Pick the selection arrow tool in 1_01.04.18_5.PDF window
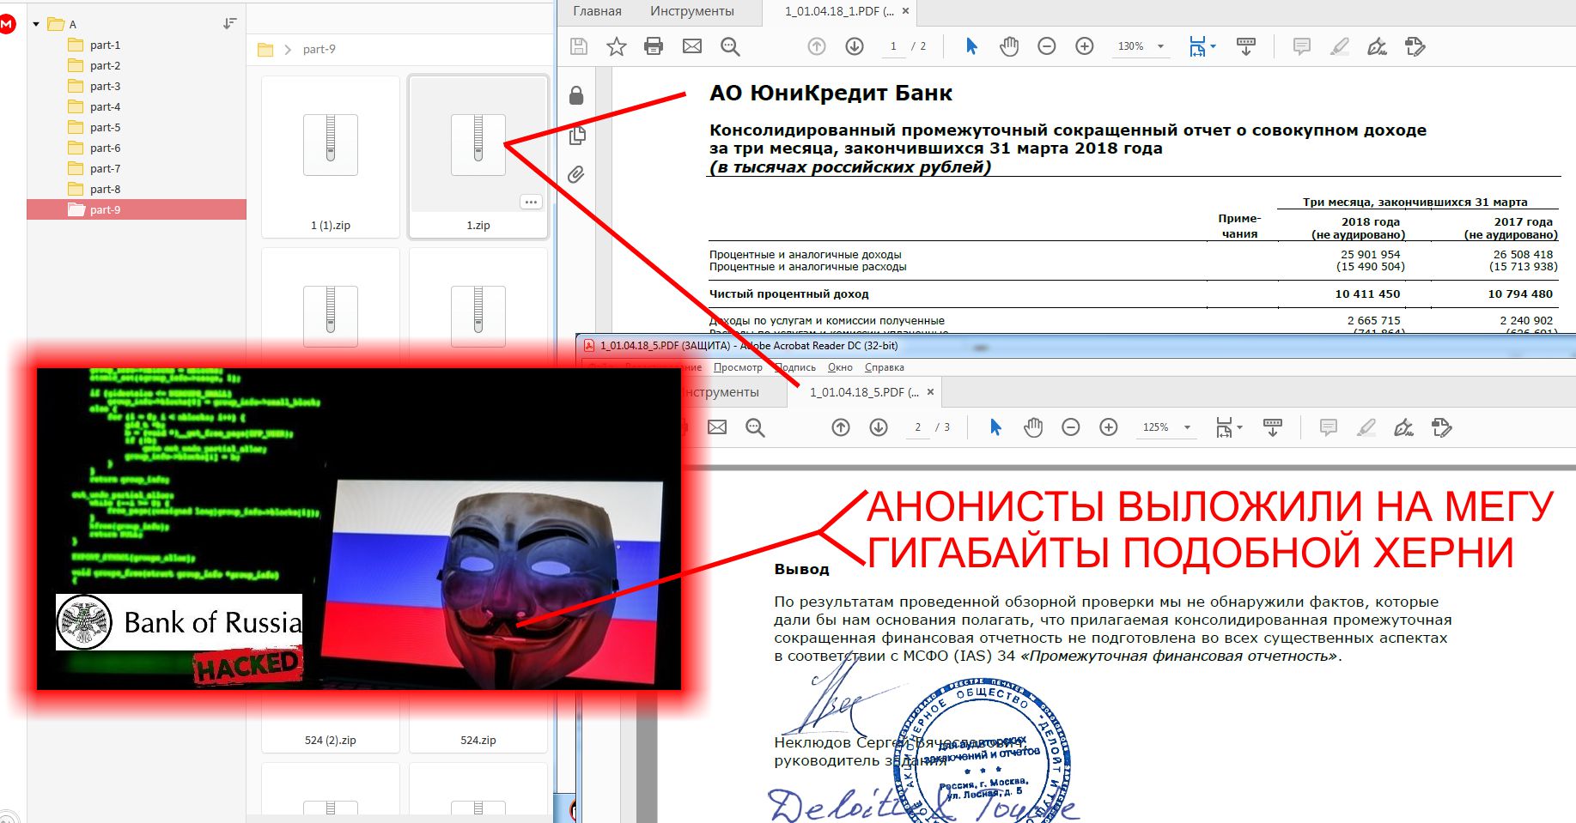Screen dimensions: 1576x823 995,427
